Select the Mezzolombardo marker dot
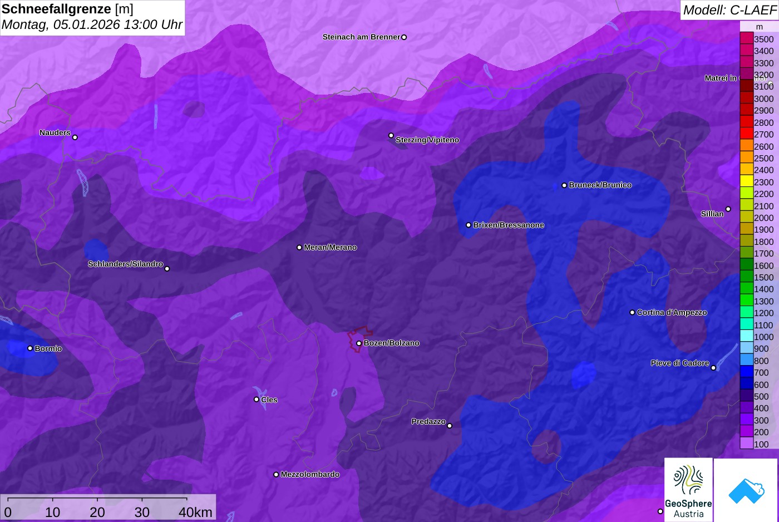The height and width of the screenshot is (522, 779). (276, 475)
